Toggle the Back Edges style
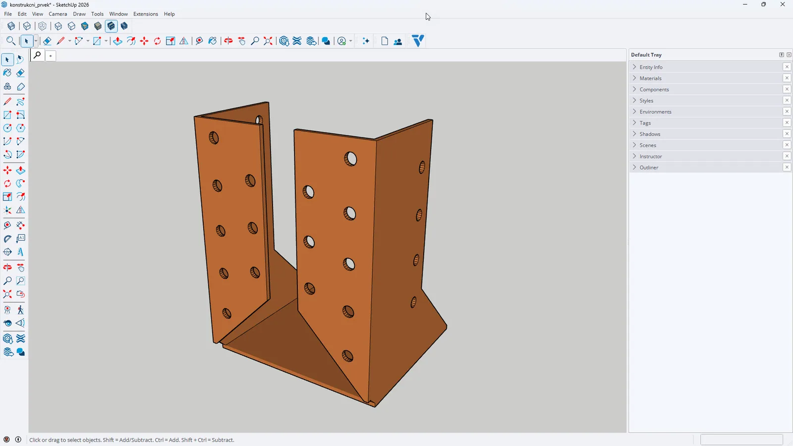793x446 pixels. (27, 26)
